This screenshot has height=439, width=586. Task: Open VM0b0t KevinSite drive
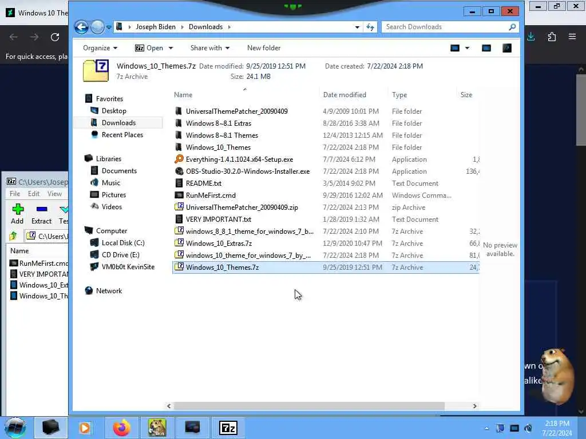[x=128, y=267]
